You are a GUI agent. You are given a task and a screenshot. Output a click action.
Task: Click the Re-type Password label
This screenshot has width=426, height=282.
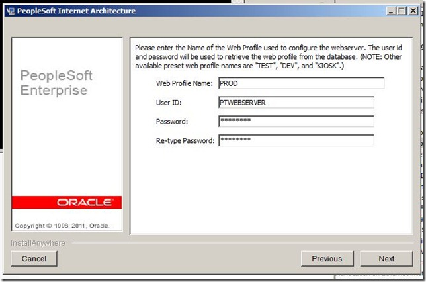[x=185, y=140]
